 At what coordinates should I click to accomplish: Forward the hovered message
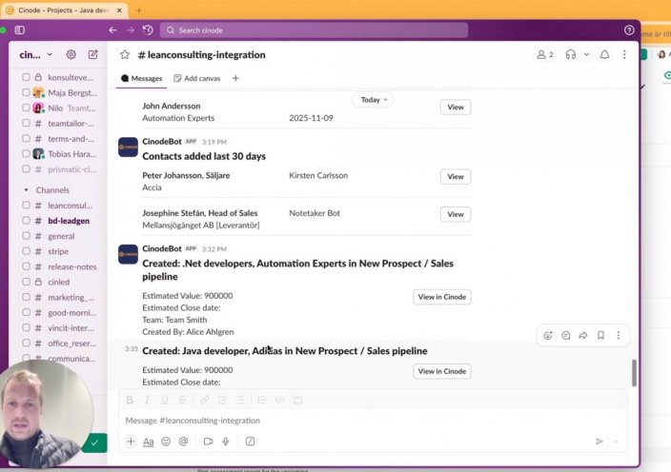[x=583, y=335]
